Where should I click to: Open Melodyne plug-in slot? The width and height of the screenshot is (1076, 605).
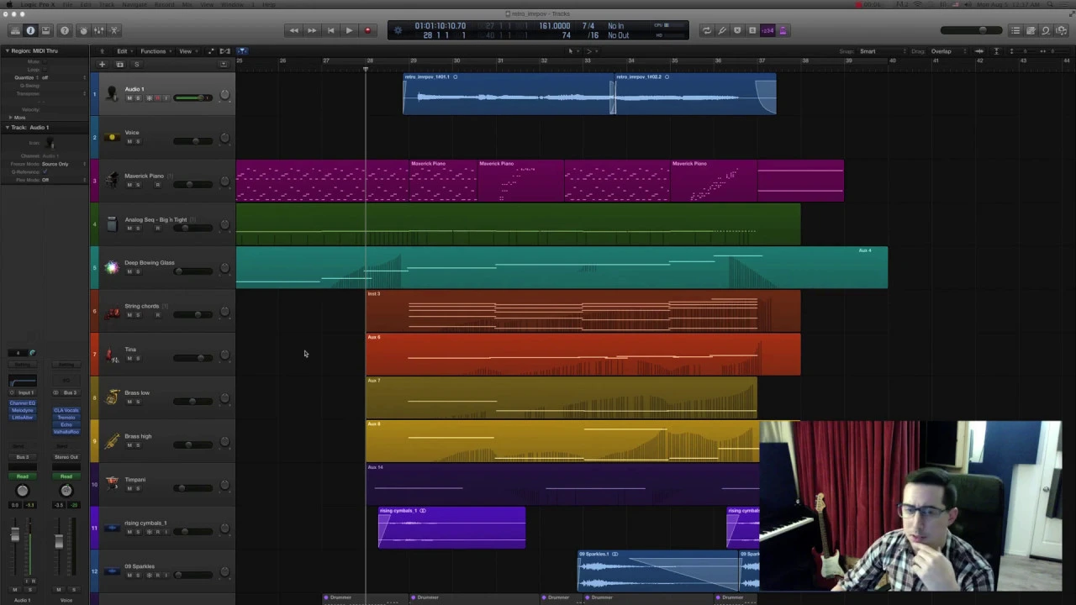[x=23, y=410]
